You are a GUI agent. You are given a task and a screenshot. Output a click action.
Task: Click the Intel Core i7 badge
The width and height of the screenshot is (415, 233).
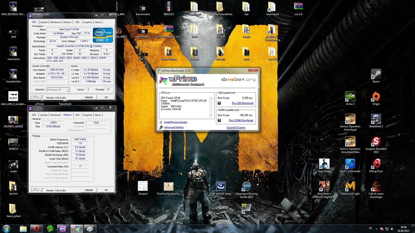(103, 35)
